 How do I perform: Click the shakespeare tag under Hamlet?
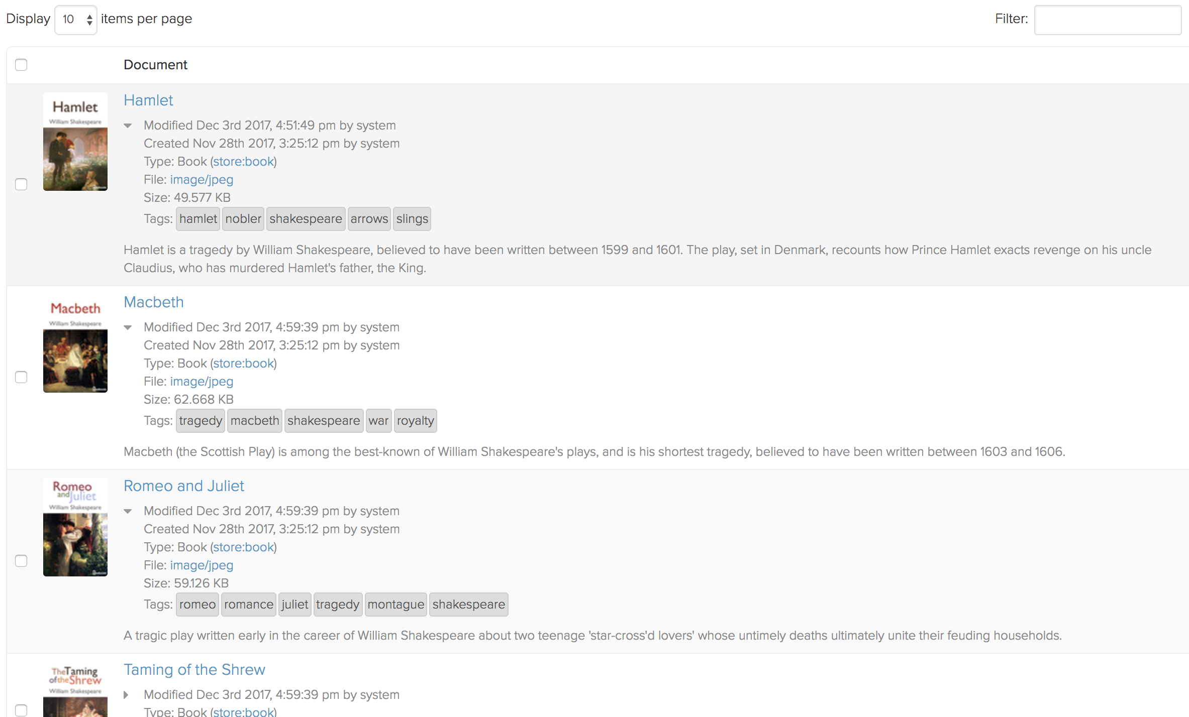pos(306,219)
